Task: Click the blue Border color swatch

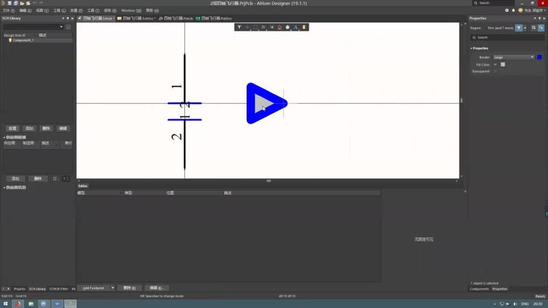Action: point(539,57)
